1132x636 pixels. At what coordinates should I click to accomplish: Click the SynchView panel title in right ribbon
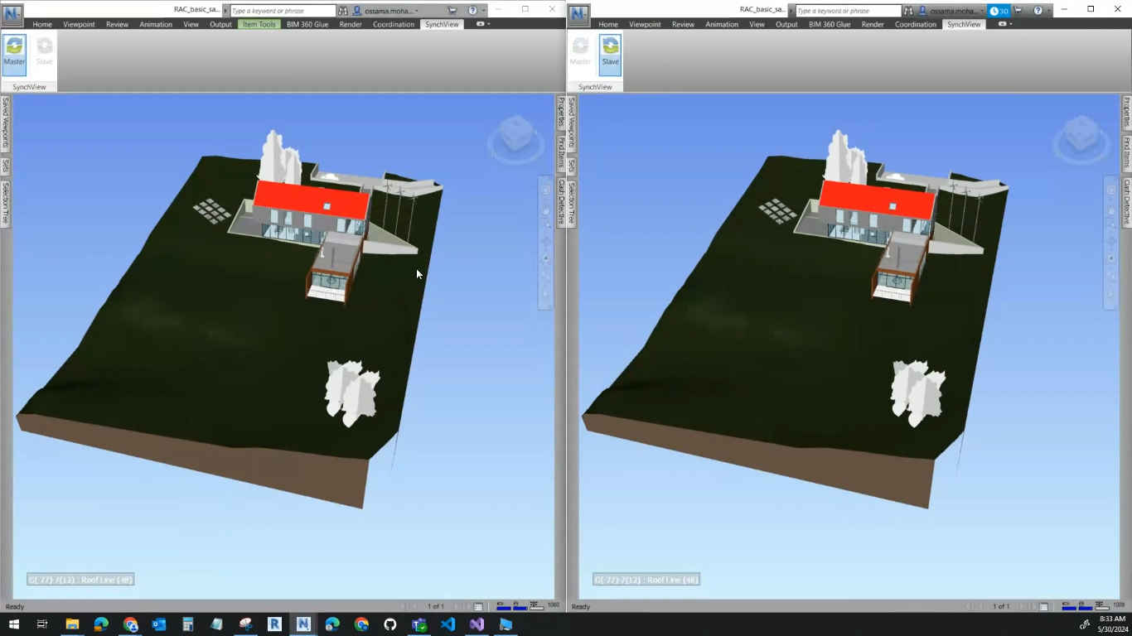pyautogui.click(x=595, y=87)
